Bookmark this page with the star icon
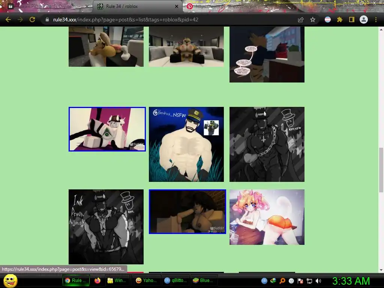 pyautogui.click(x=312, y=19)
